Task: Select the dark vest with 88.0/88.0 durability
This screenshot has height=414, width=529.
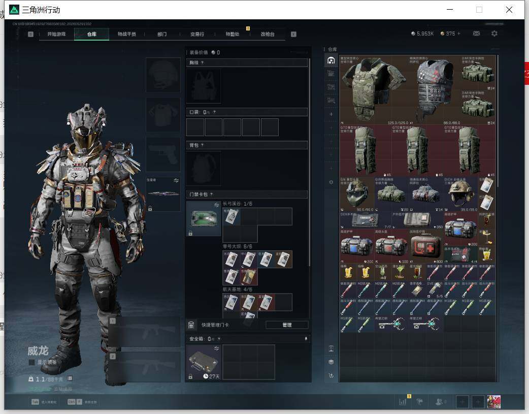Action: pos(435,90)
